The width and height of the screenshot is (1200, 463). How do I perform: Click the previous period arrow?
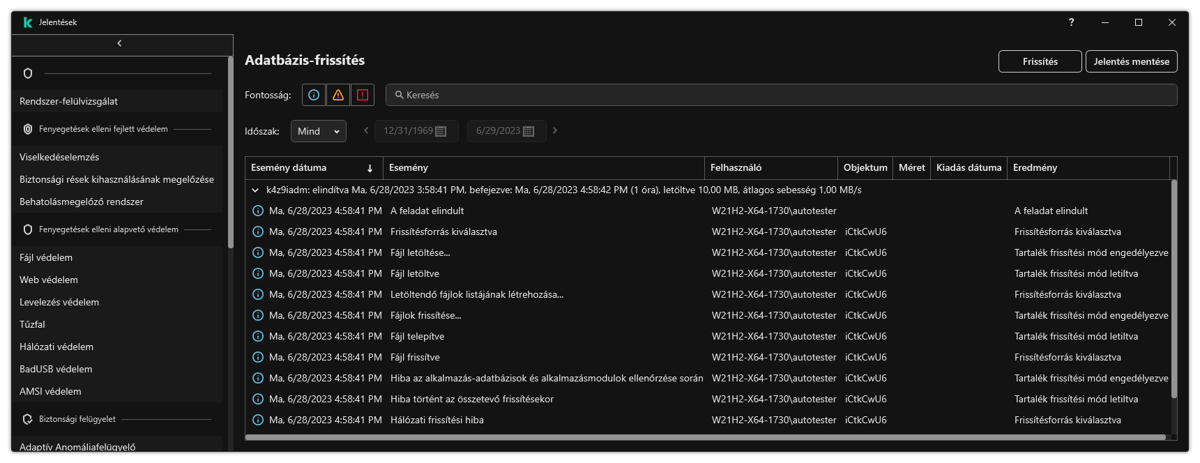pyautogui.click(x=366, y=130)
